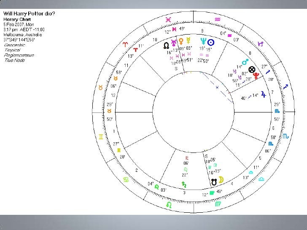Select Taurus glyph on Ascendant 29°50'

[109, 111]
